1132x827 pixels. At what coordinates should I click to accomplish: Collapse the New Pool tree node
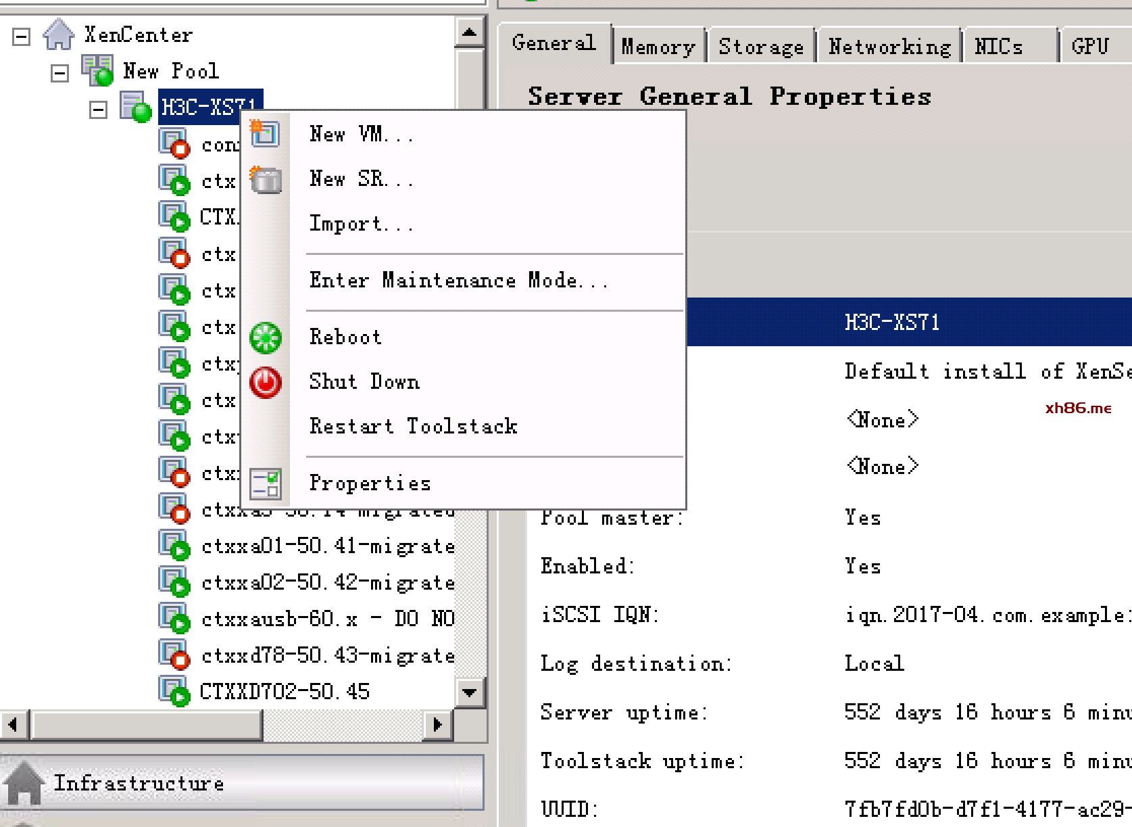click(60, 73)
